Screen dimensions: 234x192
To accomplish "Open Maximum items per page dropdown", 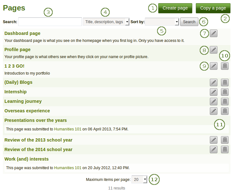I will (x=139, y=180).
